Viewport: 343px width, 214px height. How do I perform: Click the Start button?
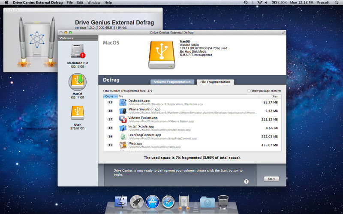(x=271, y=178)
